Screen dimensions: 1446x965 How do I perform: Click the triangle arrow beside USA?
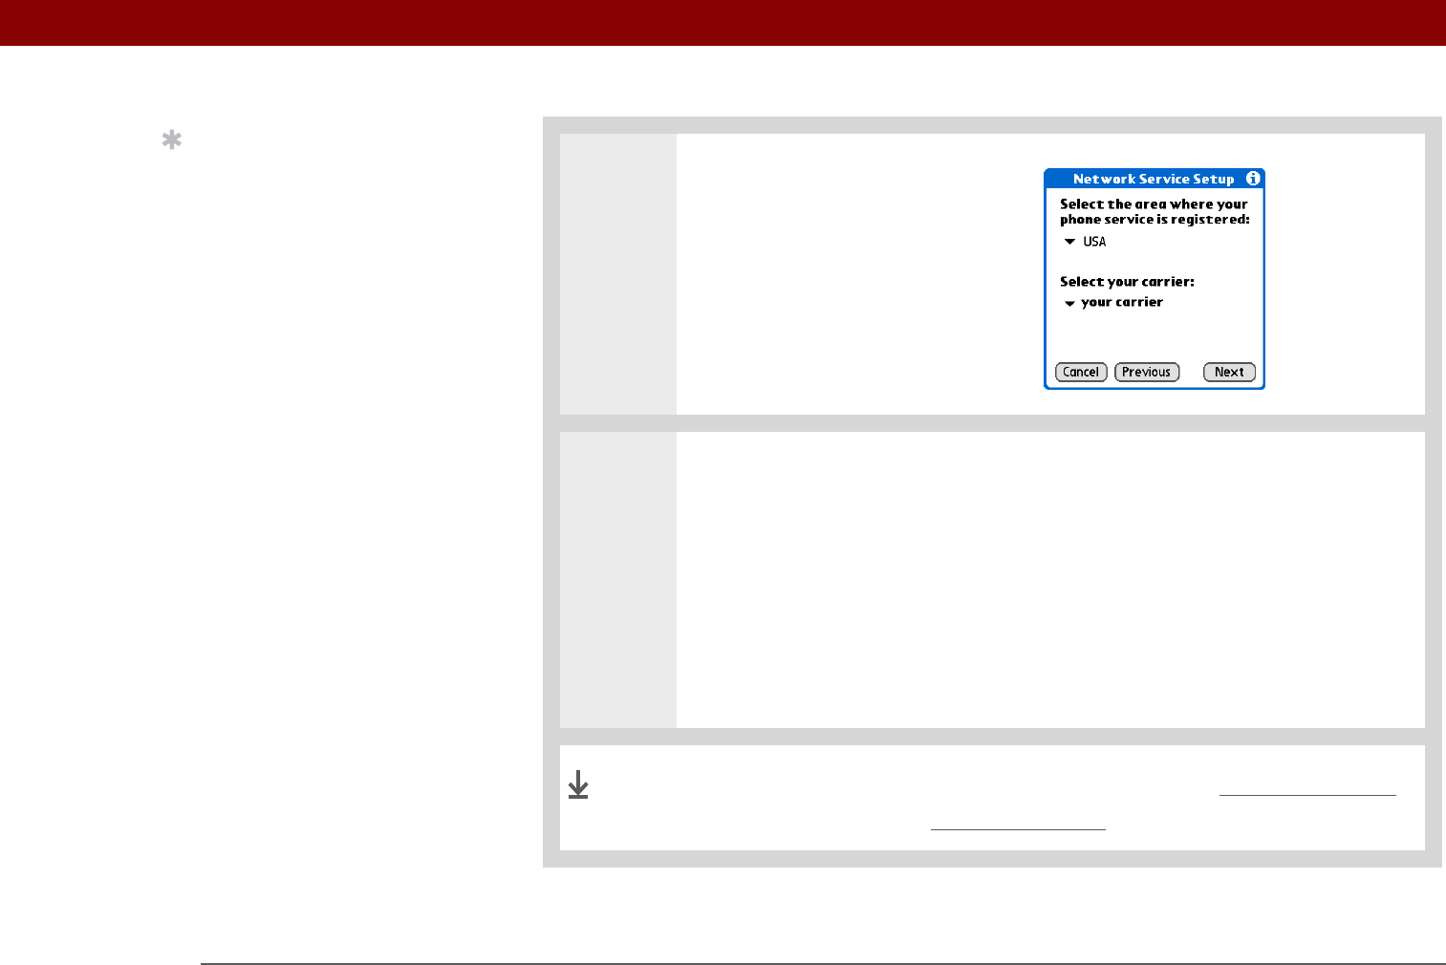[x=1069, y=242]
